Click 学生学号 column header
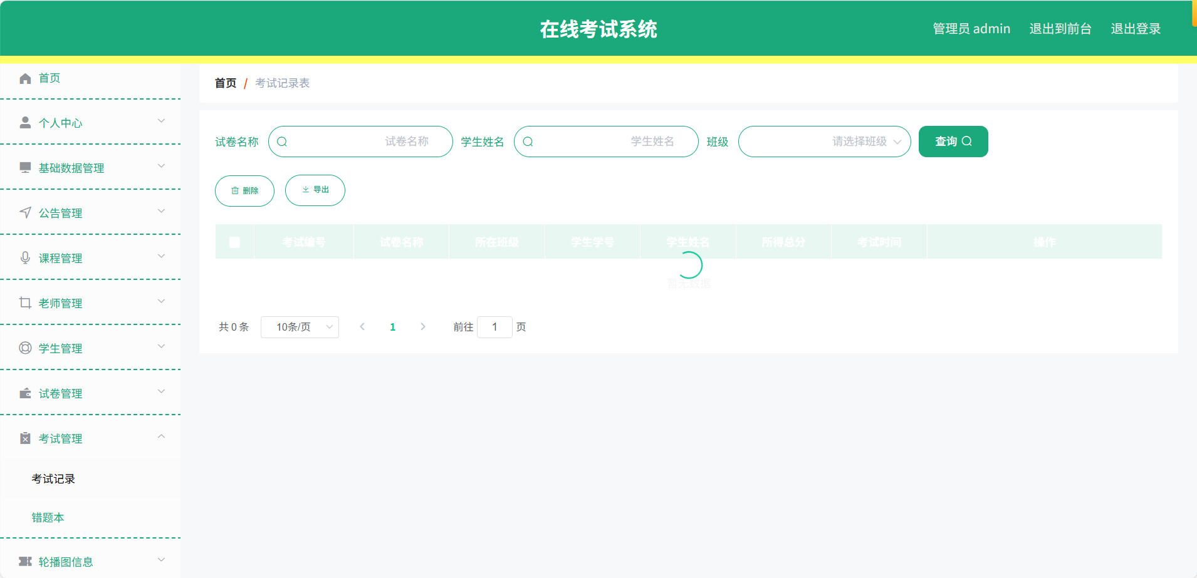Image resolution: width=1197 pixels, height=578 pixels. click(592, 242)
